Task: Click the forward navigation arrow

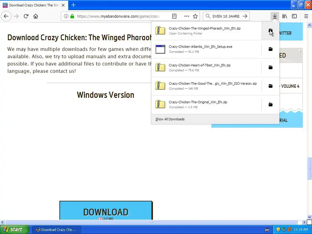Action: pyautogui.click(x=16, y=16)
